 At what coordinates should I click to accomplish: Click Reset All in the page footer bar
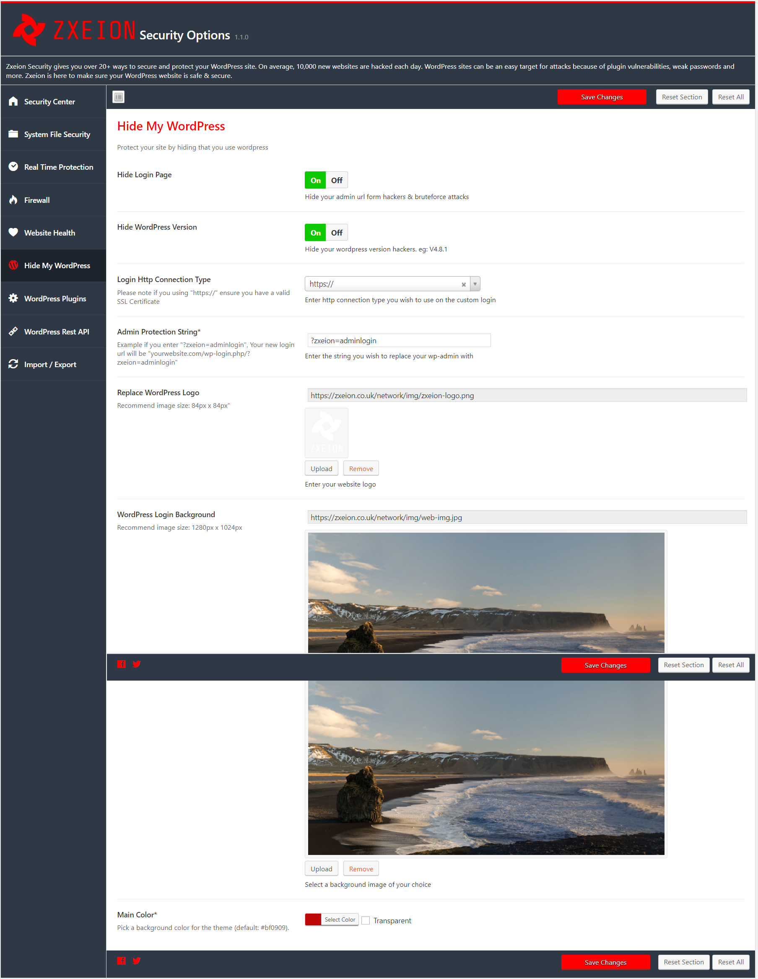point(731,962)
